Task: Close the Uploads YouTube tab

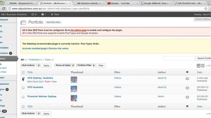Action: (137, 3)
